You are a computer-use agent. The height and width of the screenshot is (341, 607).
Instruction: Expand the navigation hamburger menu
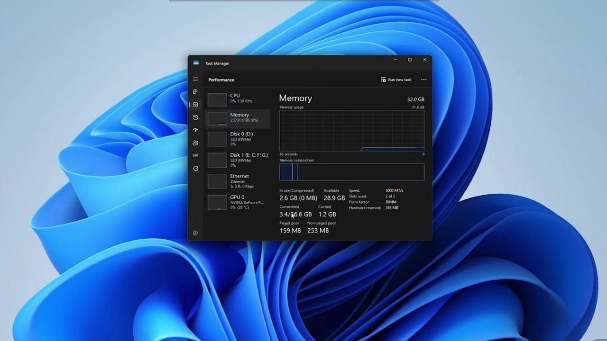(195, 79)
